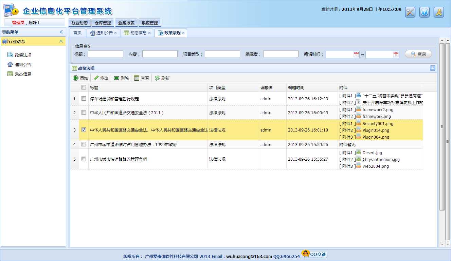
Task: Click the refresh arrows icon
Action: 157,78
